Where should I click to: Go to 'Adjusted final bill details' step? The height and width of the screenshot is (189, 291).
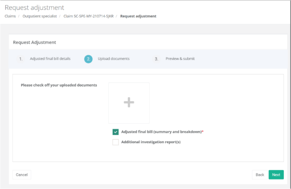point(50,59)
